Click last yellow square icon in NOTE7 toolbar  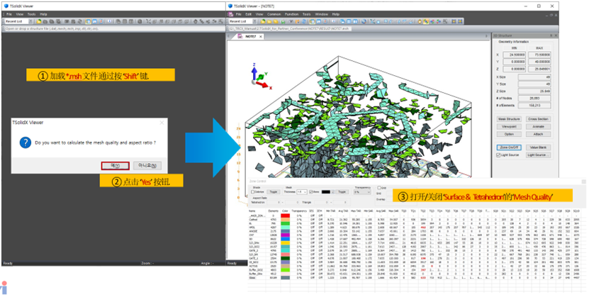[x=460, y=21]
